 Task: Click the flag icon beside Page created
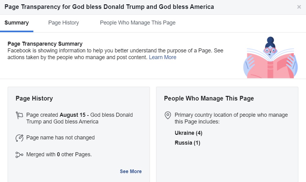[20, 115]
